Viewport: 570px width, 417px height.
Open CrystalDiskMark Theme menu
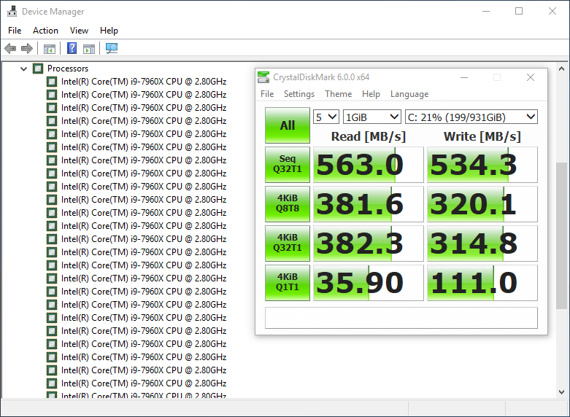click(x=339, y=94)
